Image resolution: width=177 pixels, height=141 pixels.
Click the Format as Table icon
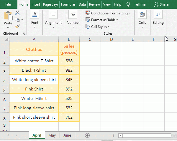(88, 20)
